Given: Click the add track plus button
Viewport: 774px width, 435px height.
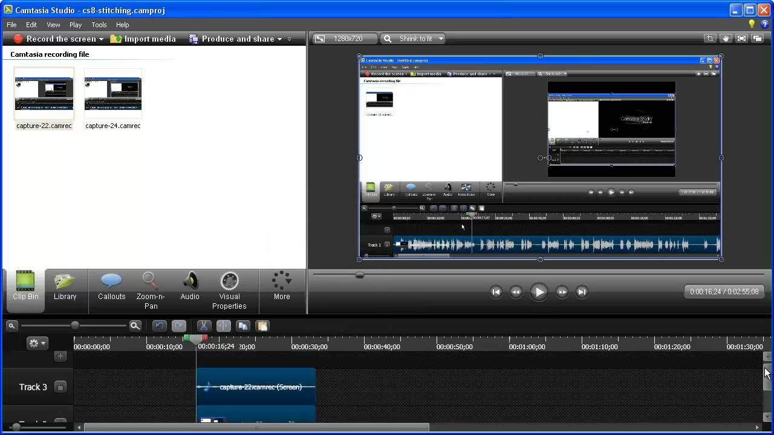Looking at the screenshot, I should [x=60, y=356].
